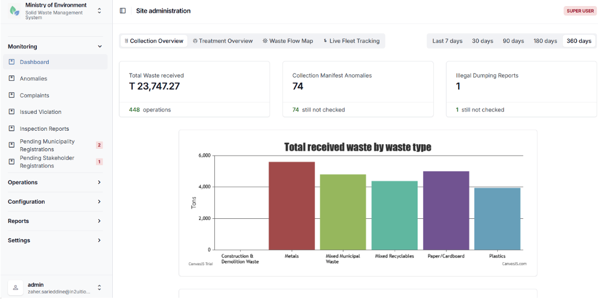Select the Last 7 days range

click(447, 41)
